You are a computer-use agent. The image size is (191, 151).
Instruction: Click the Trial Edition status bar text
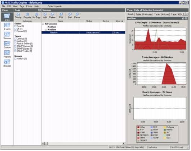click(x=126, y=147)
